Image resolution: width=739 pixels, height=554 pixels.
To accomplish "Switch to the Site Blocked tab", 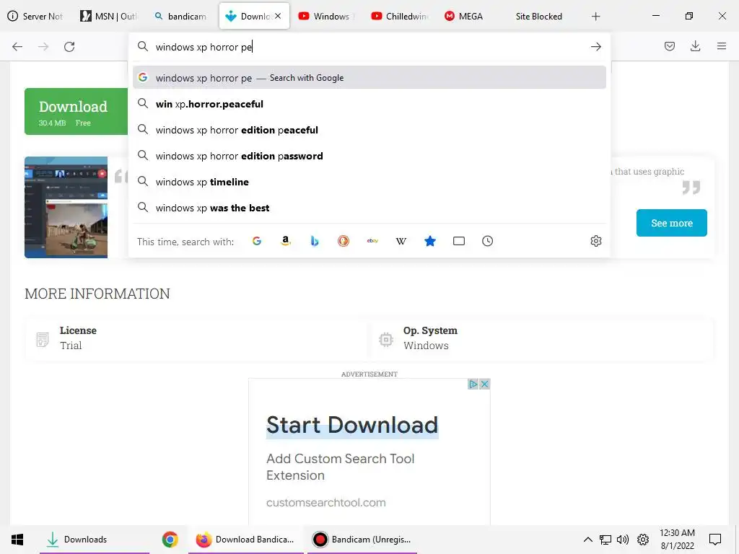I will pyautogui.click(x=539, y=17).
